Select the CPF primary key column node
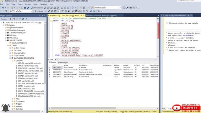The width and height of the screenshot is (201, 113). [29, 63]
